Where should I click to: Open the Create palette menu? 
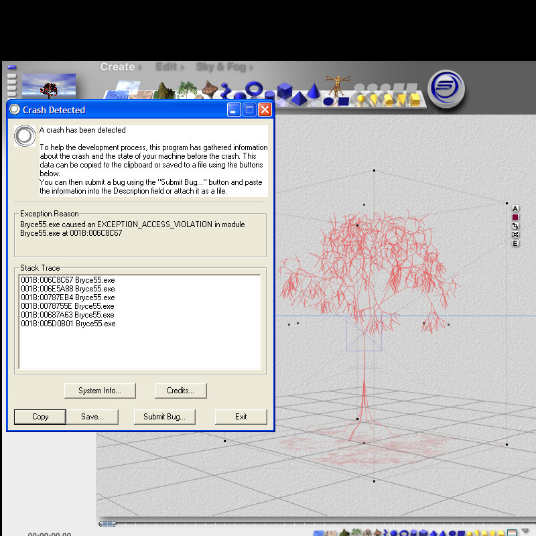coord(117,66)
